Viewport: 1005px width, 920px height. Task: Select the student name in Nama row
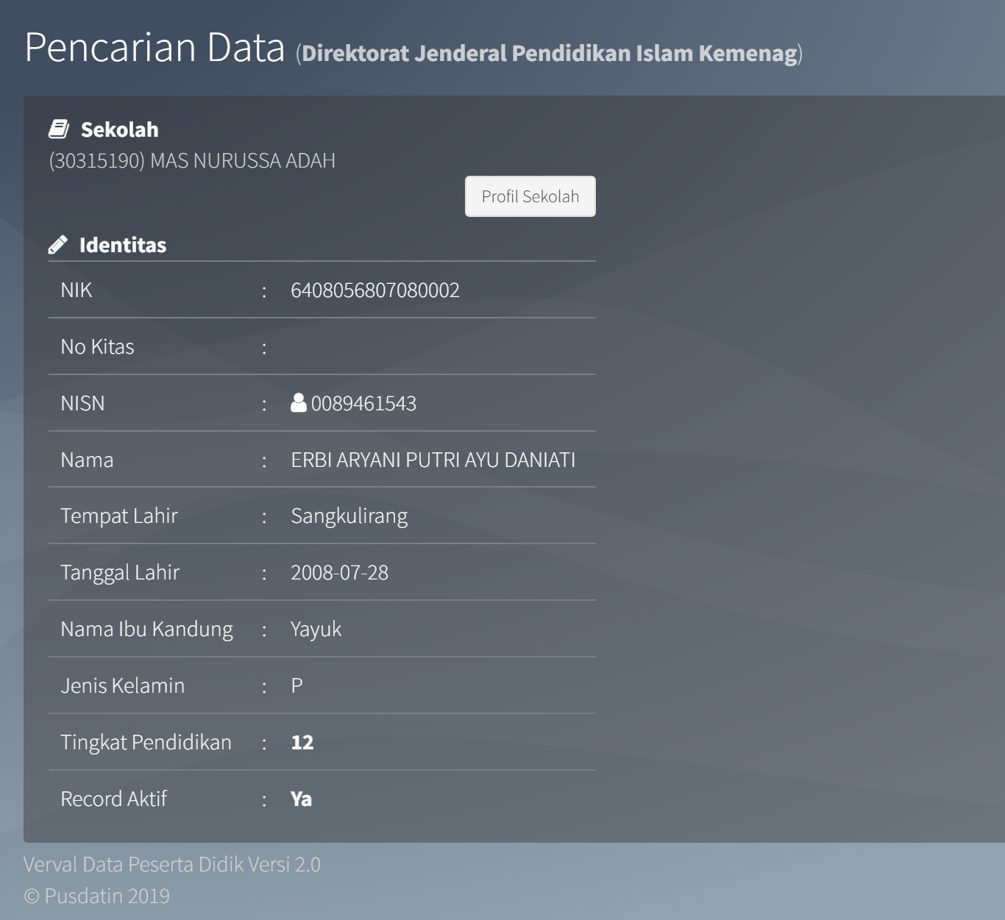pyautogui.click(x=433, y=460)
